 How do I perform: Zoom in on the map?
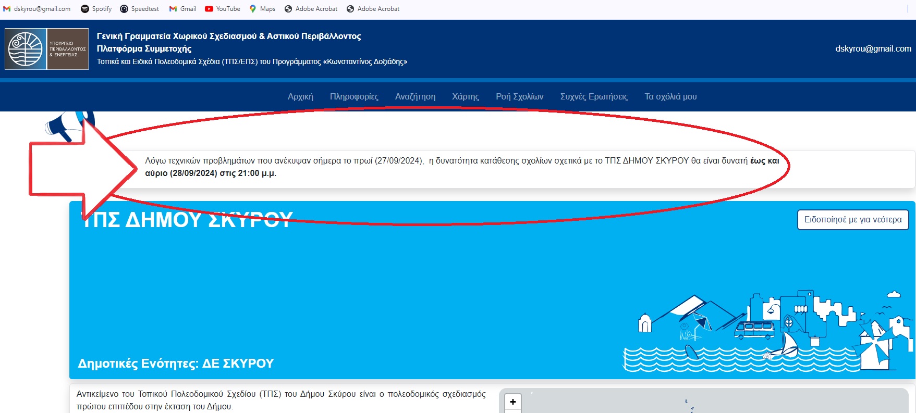click(x=513, y=402)
